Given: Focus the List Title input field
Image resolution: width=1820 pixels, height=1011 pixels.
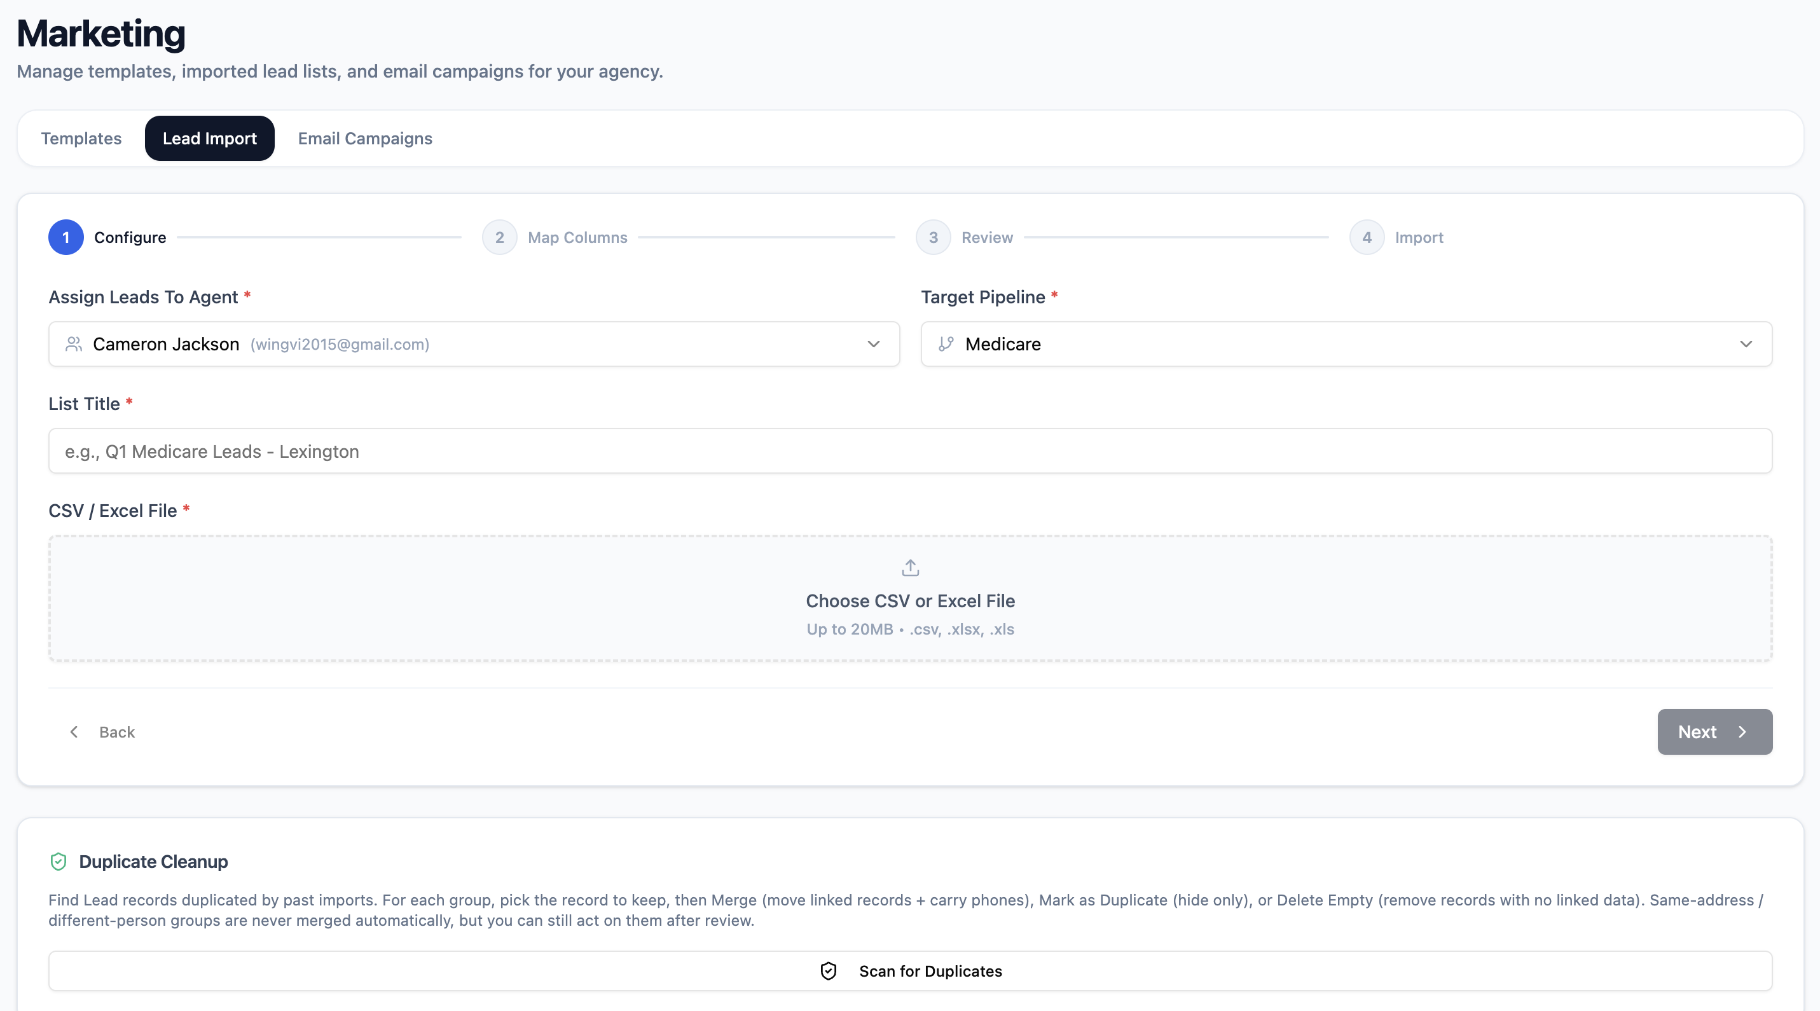Looking at the screenshot, I should click(x=910, y=451).
